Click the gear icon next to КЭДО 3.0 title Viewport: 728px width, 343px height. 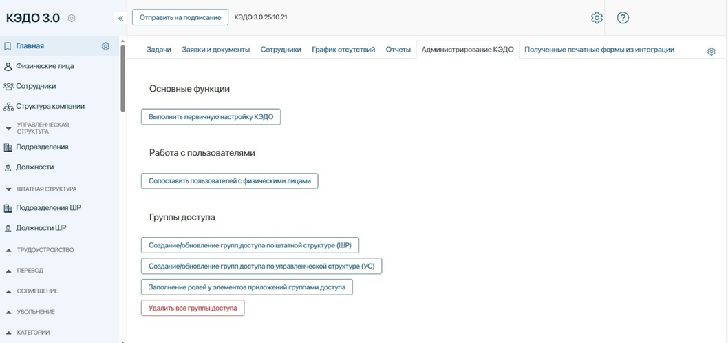(72, 18)
